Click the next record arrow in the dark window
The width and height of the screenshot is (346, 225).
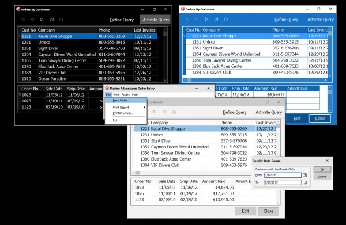[x=42, y=20]
